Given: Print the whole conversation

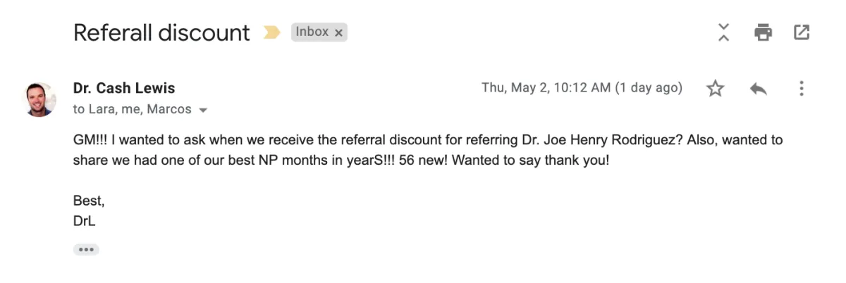Looking at the screenshot, I should [763, 32].
